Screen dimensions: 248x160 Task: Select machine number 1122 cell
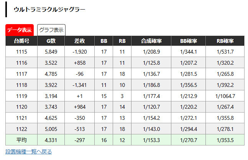(x=21, y=129)
